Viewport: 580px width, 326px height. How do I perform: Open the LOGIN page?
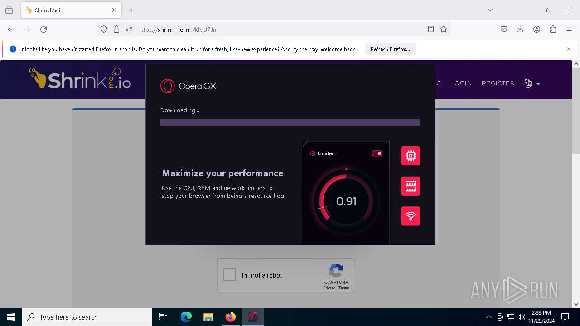(x=461, y=83)
